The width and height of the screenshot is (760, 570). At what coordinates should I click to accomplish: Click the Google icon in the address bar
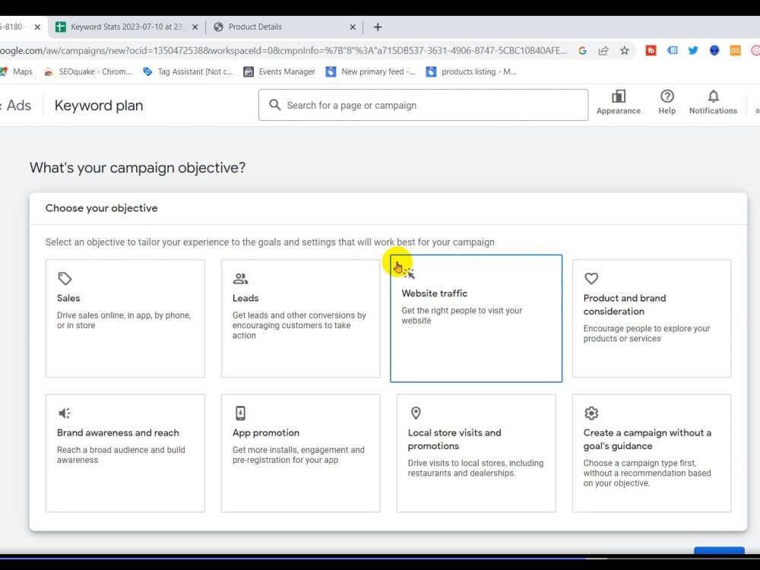coord(583,50)
